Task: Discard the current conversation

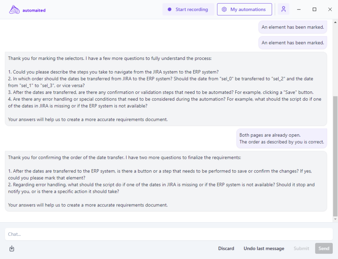Action: click(x=226, y=248)
